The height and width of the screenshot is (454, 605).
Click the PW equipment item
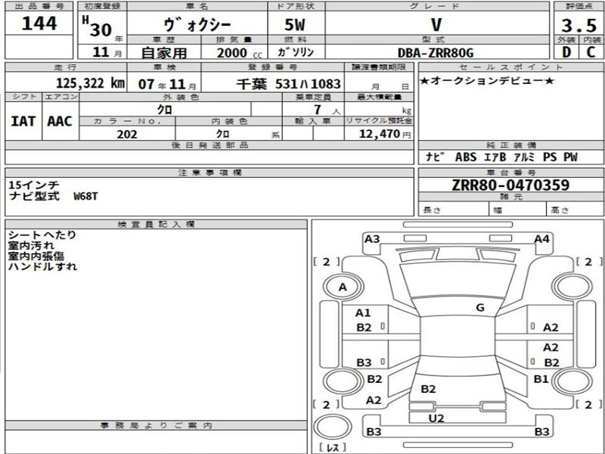tap(570, 157)
